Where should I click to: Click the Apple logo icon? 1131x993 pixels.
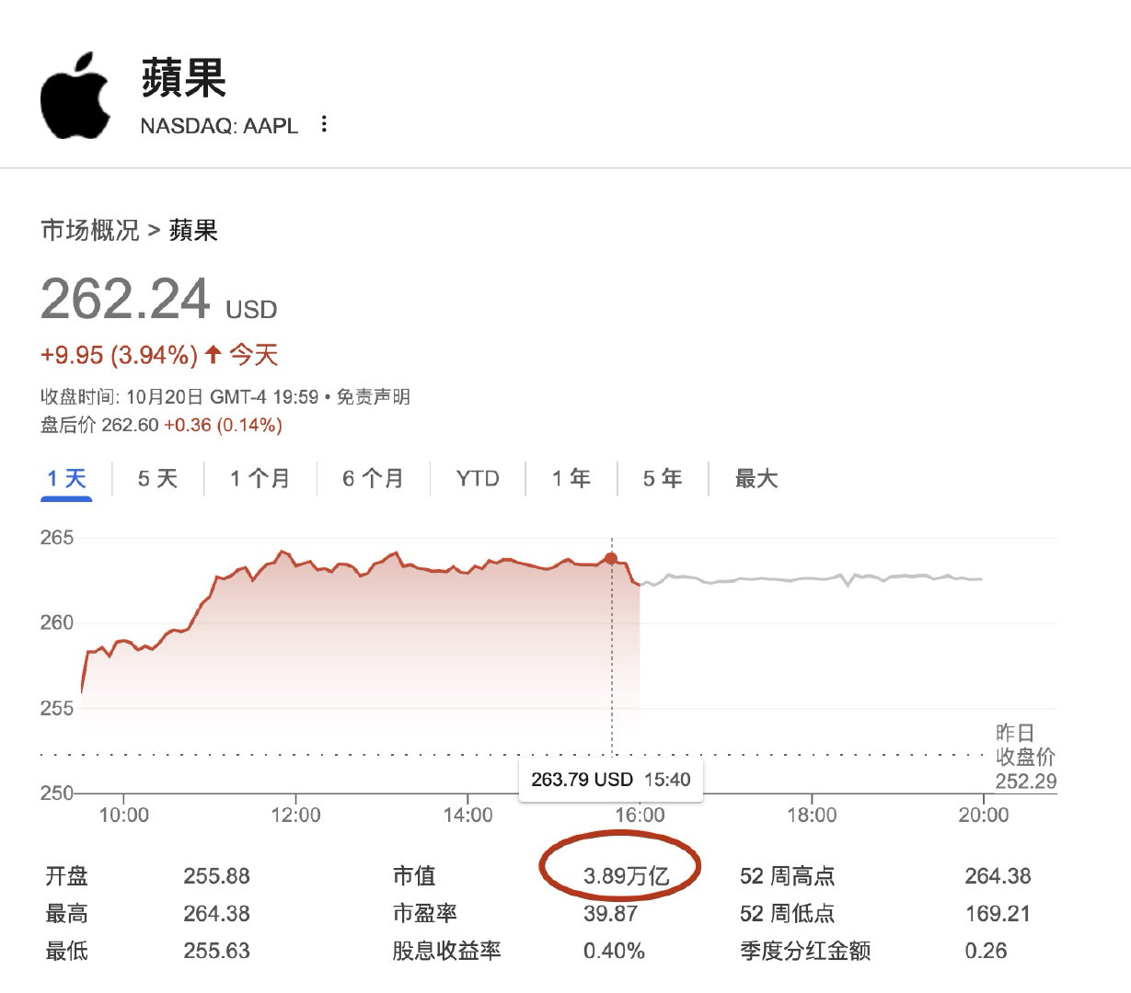click(75, 96)
